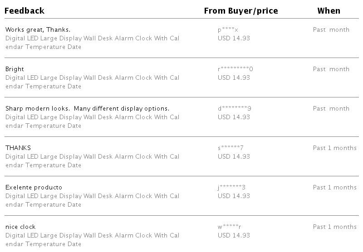This screenshot has height=252, width=363.
Task: Click the From Buyer/price column header
Action: tap(240, 10)
